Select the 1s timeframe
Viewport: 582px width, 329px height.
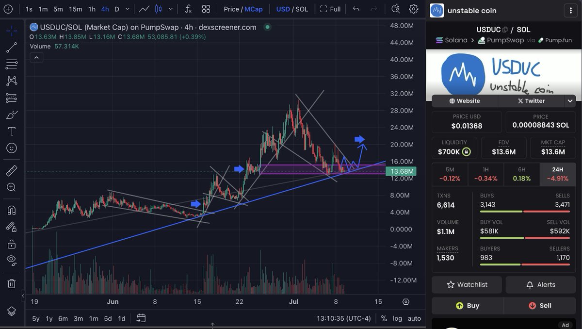(x=29, y=9)
